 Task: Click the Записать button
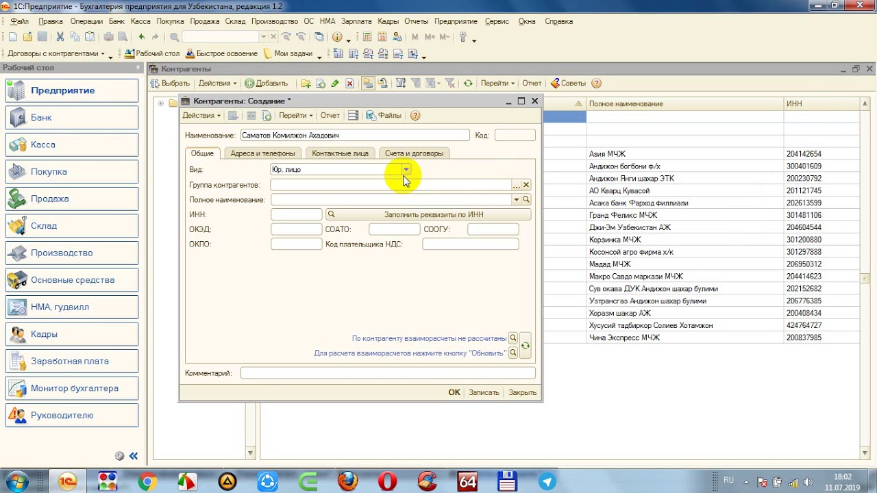[x=484, y=393]
